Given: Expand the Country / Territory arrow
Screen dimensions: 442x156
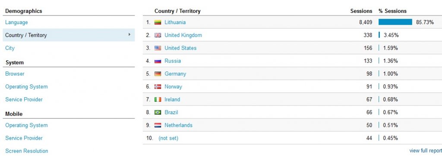Looking at the screenshot, I should [x=129, y=34].
